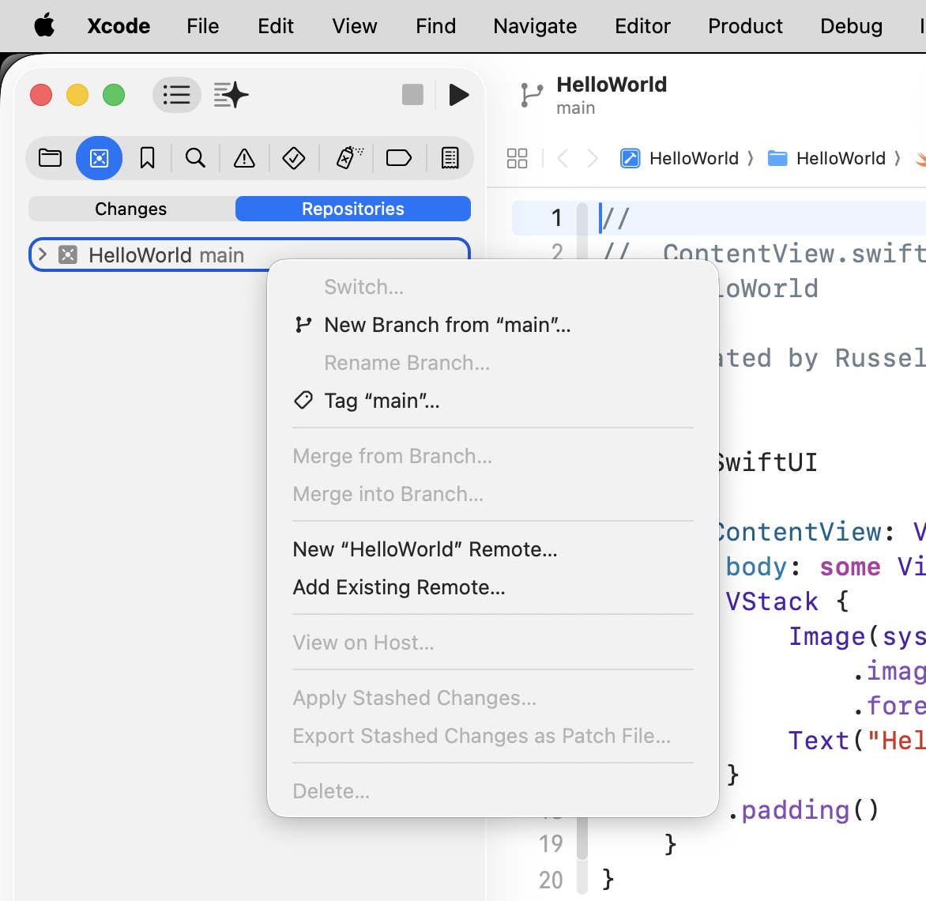This screenshot has height=901, width=926.
Task: Open the Find navigator magnifier icon
Action: (195, 158)
